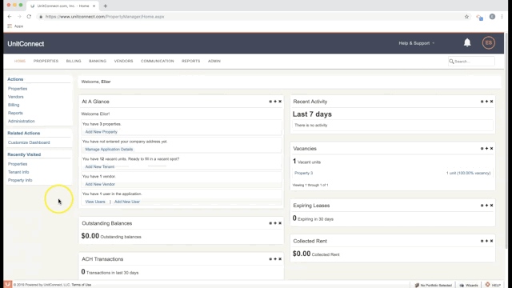Close the Collected Rent widget
512x288 pixels.
click(x=491, y=241)
